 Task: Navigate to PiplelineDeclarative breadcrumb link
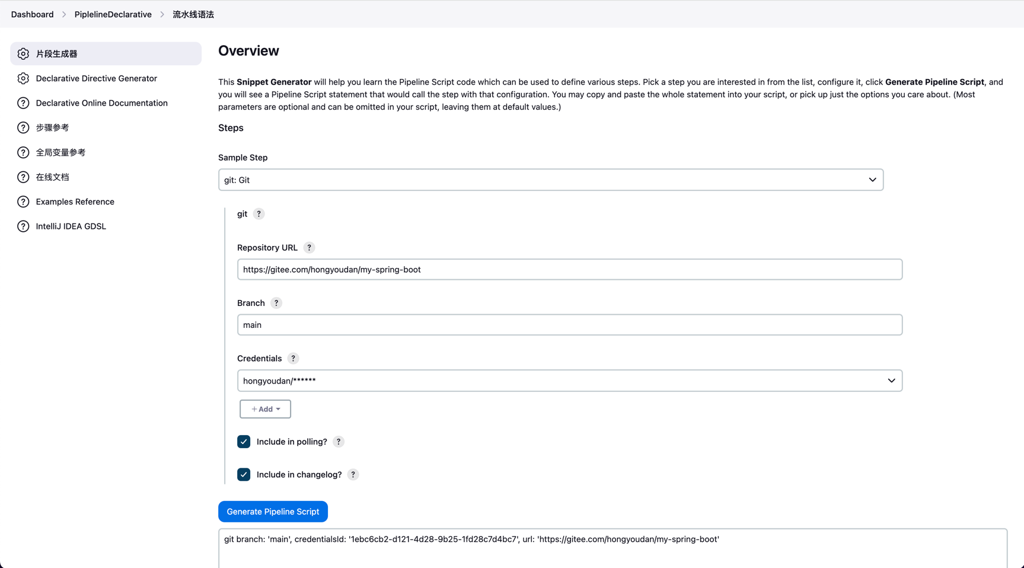[113, 14]
